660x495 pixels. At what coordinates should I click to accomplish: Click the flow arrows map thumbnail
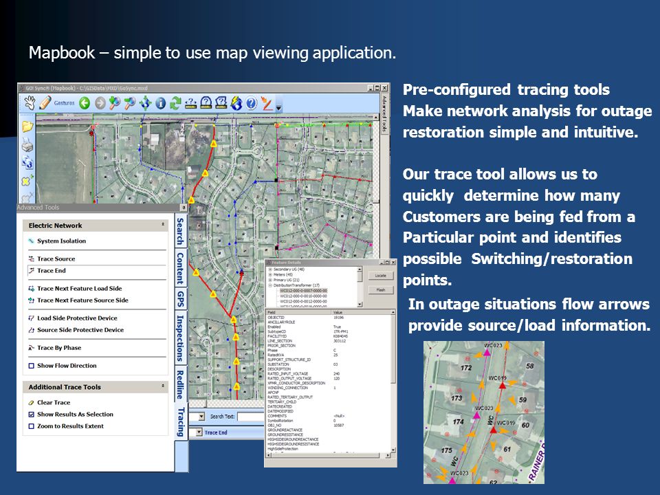(483, 412)
